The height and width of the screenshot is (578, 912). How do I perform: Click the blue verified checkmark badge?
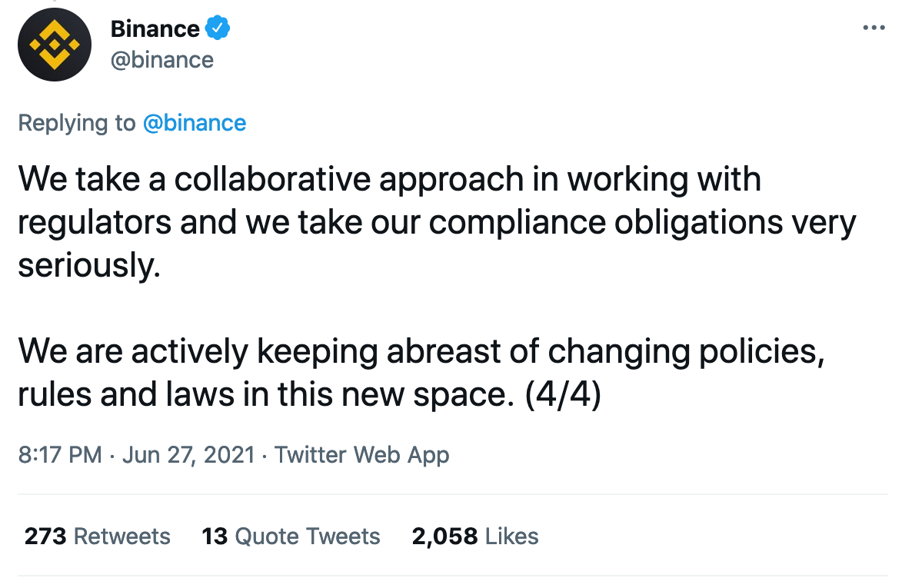tap(218, 28)
